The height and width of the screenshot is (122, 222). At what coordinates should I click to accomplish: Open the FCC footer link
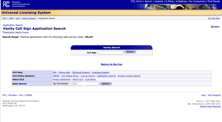click(4, 95)
